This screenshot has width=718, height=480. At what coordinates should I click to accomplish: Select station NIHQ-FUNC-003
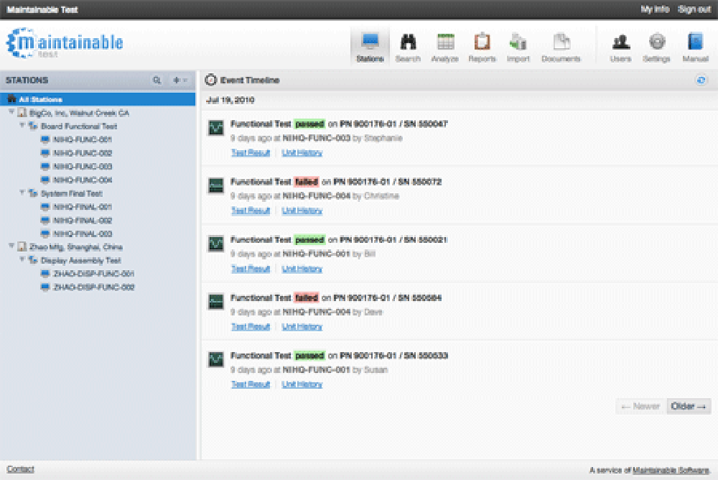(83, 167)
